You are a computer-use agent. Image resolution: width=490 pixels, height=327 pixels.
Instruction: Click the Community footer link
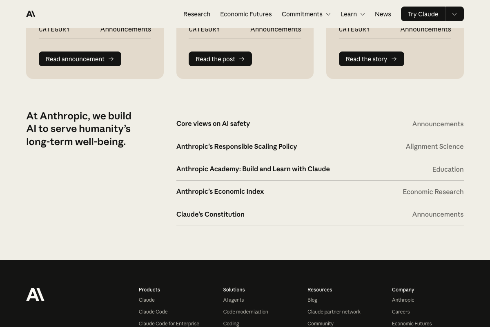[x=321, y=323]
